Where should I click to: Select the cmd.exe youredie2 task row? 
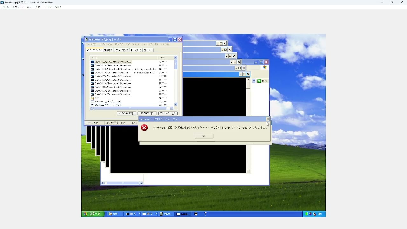coord(132,73)
